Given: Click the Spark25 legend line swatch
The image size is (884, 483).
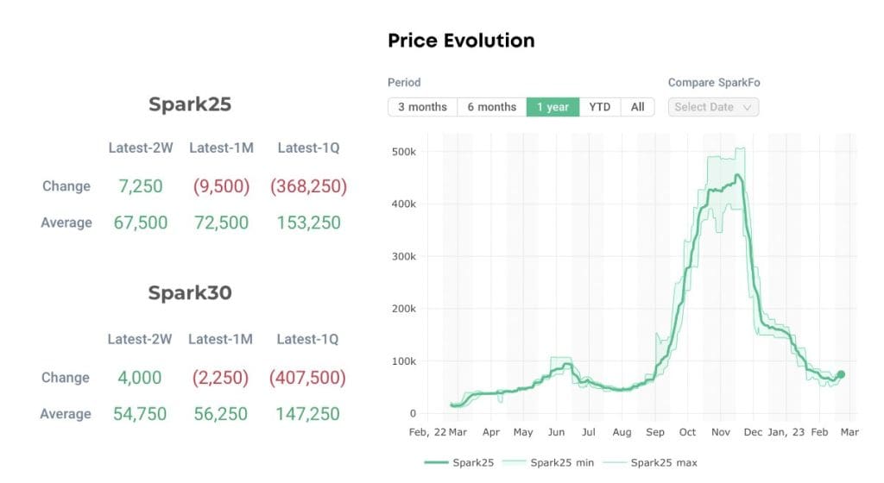Looking at the screenshot, I should 436,463.
